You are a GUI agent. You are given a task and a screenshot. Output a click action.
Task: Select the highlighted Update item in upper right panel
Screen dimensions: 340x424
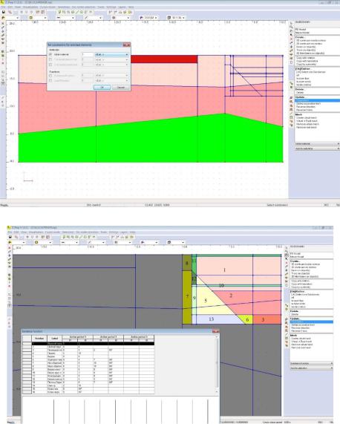(317, 100)
